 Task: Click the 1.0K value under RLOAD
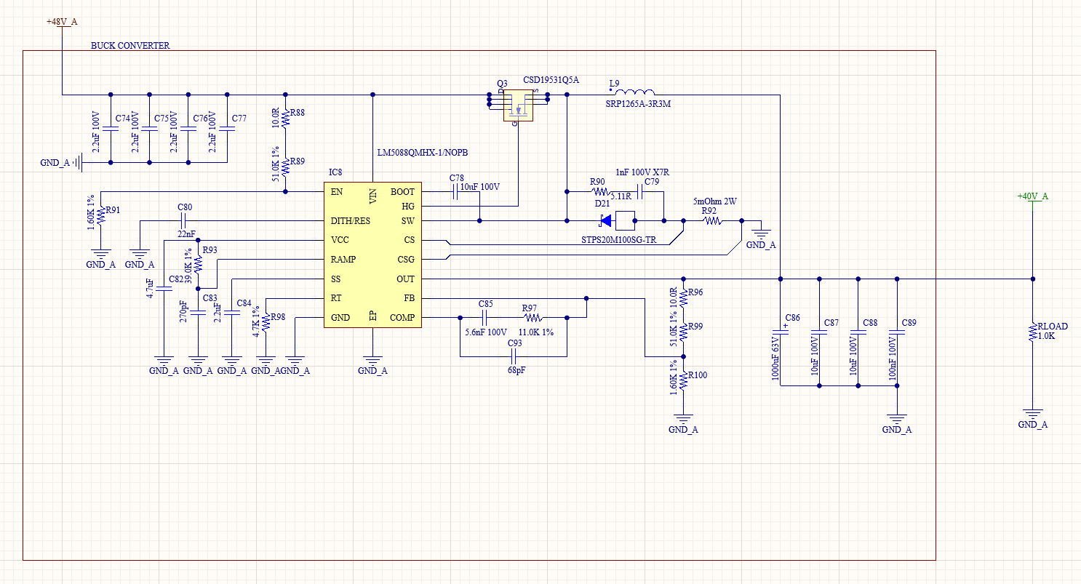(x=1047, y=337)
